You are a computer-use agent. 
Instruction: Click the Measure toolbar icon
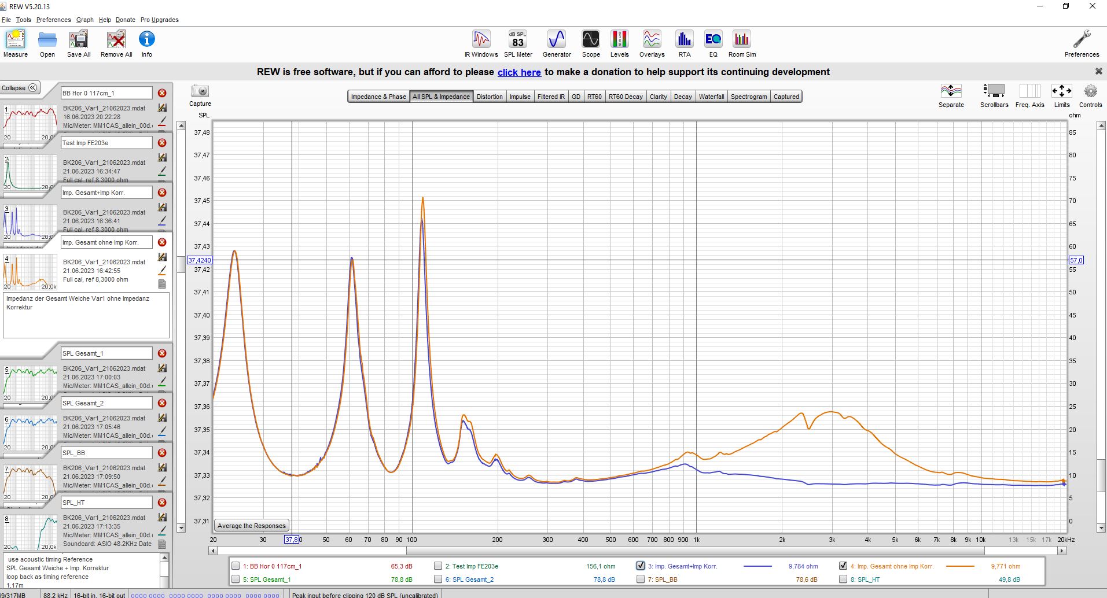click(16, 44)
